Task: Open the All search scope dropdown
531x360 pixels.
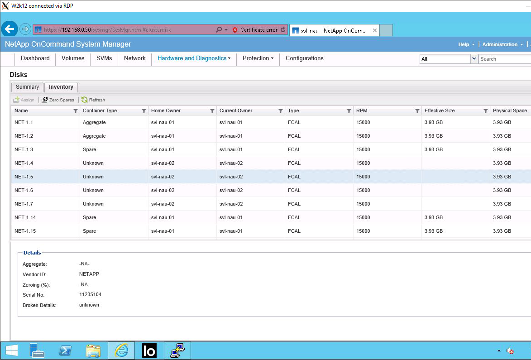Action: click(x=474, y=59)
